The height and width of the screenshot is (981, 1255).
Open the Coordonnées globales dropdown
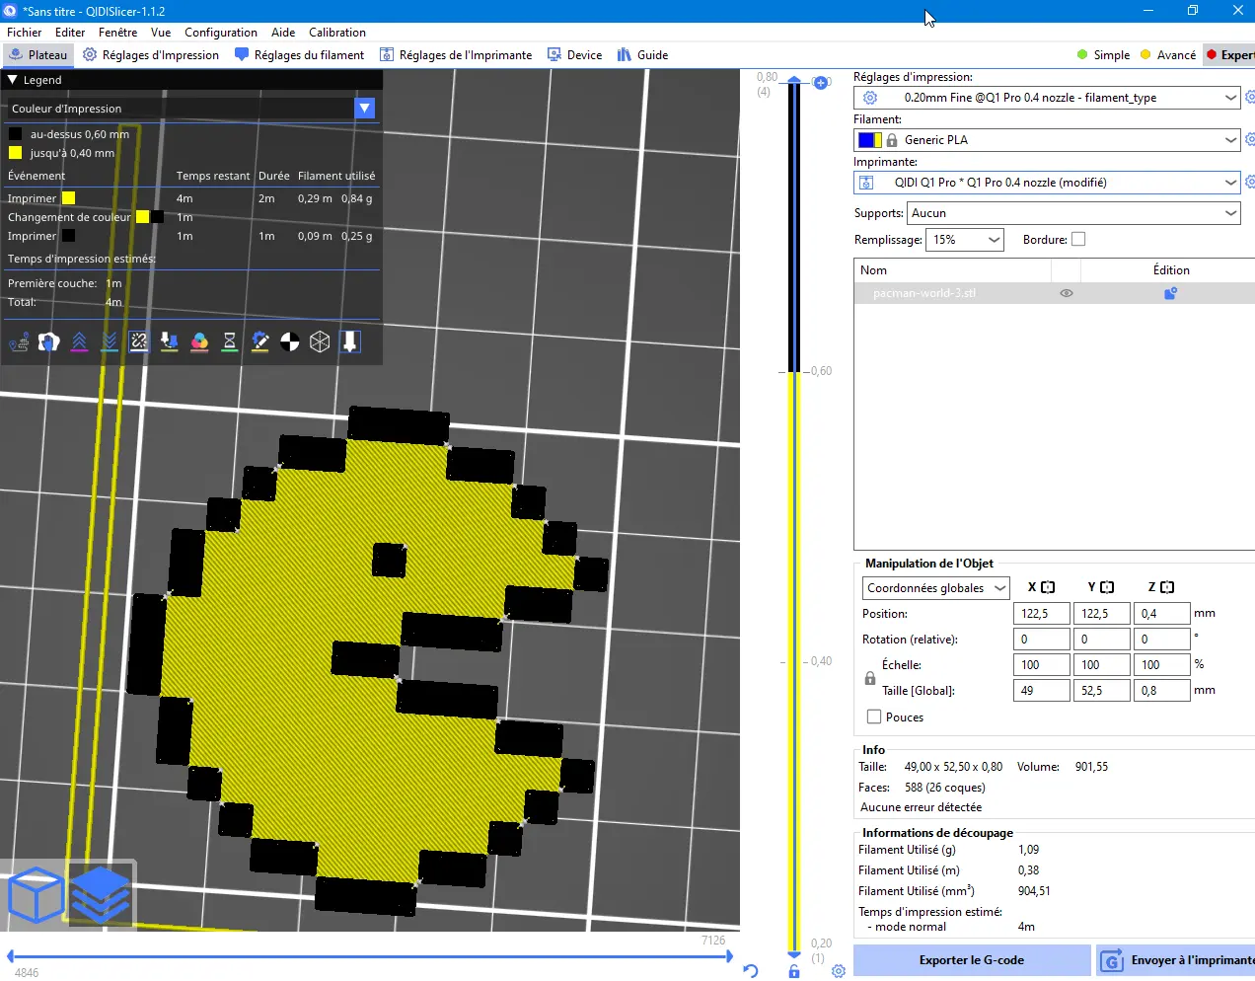tap(935, 588)
